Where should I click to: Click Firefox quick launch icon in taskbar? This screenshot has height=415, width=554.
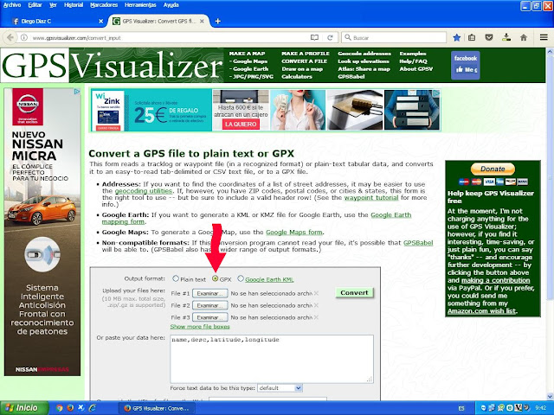(x=70, y=408)
